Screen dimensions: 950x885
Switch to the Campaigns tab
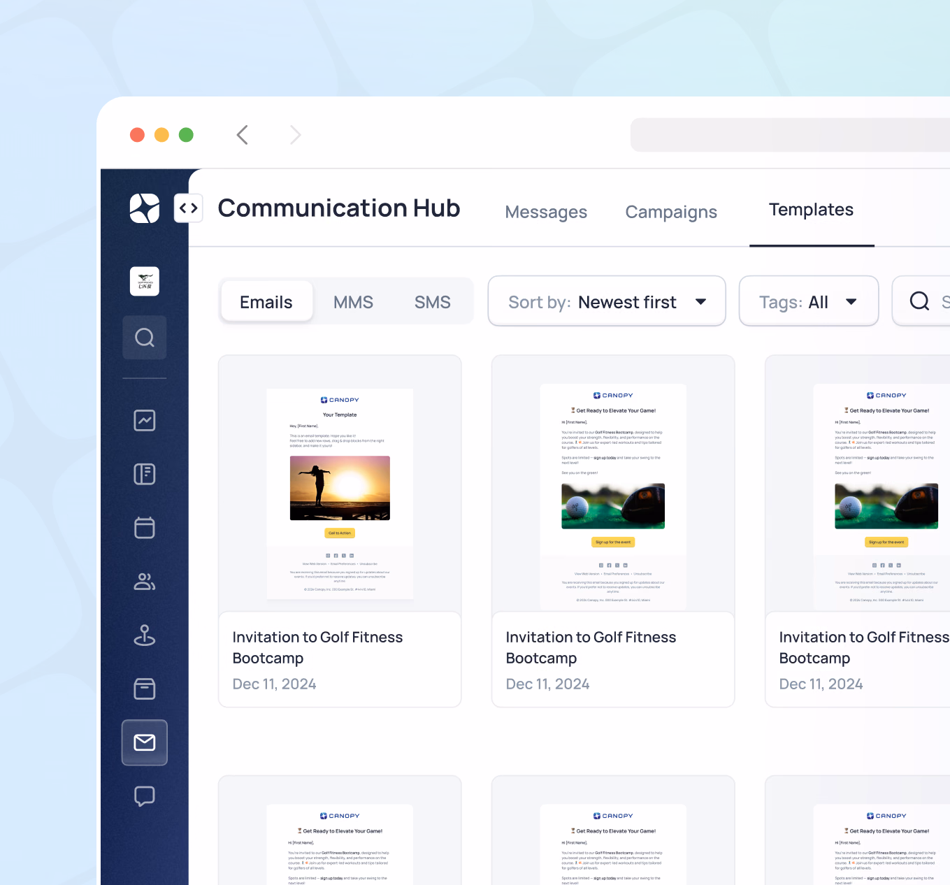[x=671, y=212]
